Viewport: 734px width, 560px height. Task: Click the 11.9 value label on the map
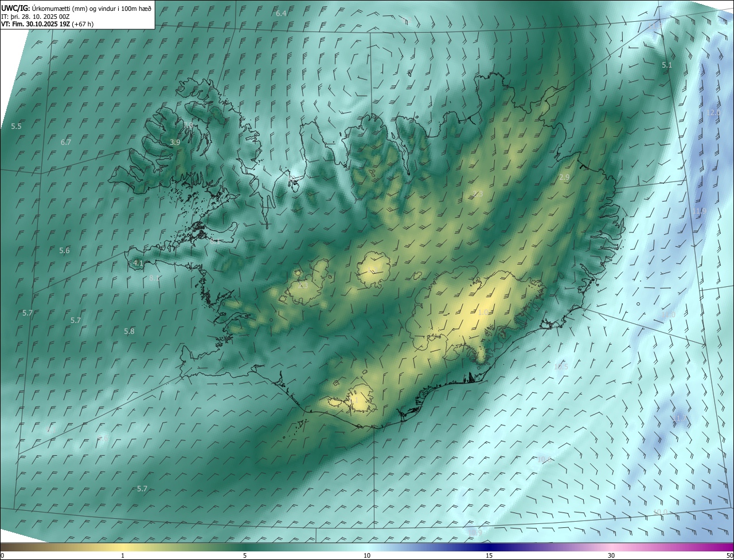click(x=700, y=211)
